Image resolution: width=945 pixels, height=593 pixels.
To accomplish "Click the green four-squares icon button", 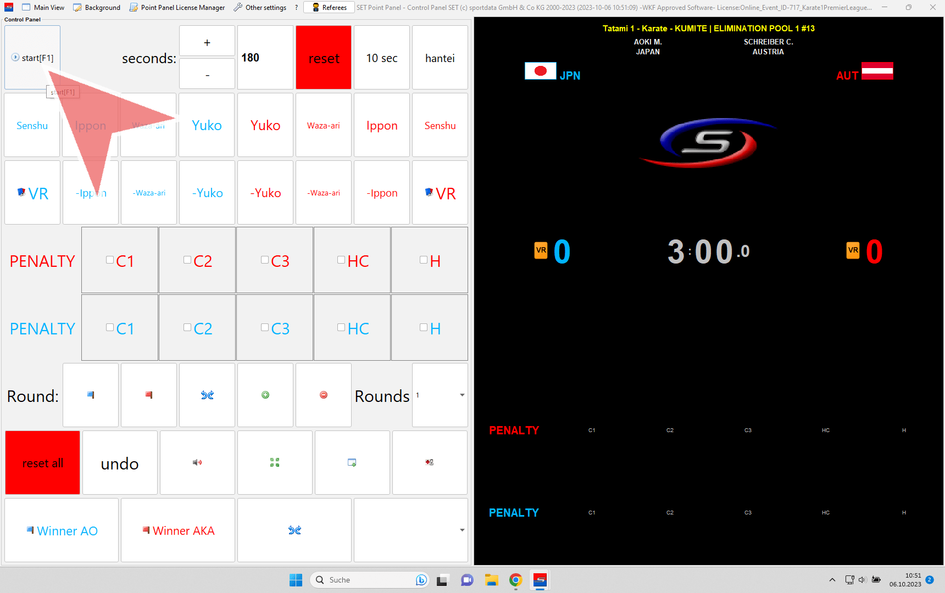I will (275, 462).
